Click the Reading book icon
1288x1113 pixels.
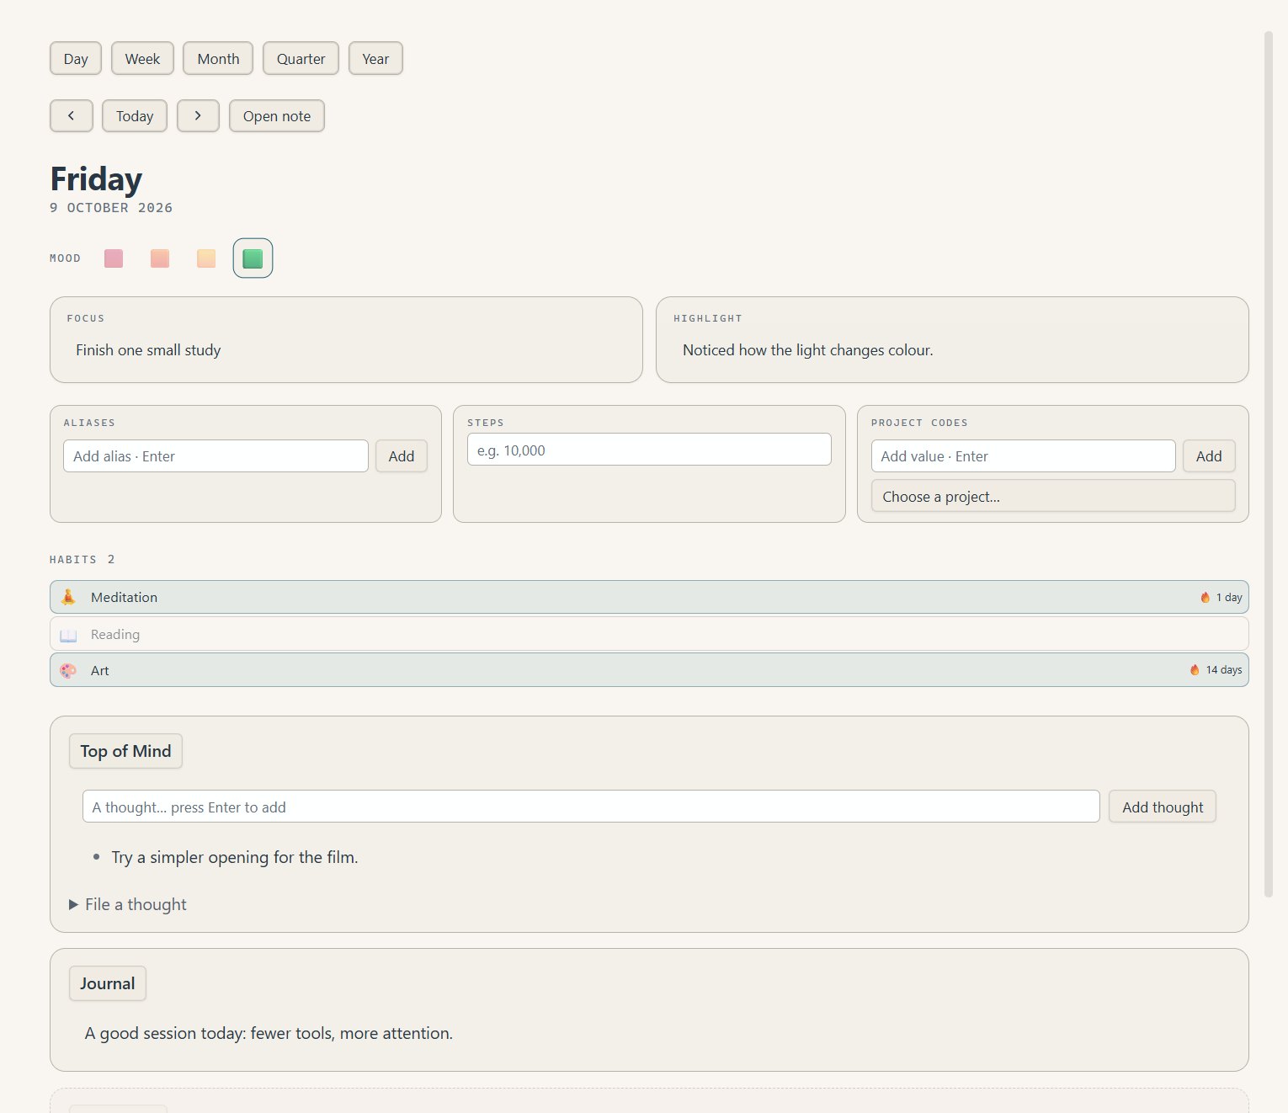coord(68,635)
